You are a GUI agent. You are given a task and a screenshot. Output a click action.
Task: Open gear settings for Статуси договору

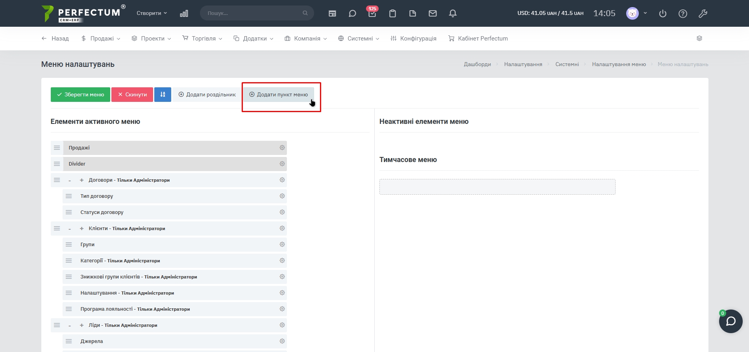pyautogui.click(x=282, y=212)
